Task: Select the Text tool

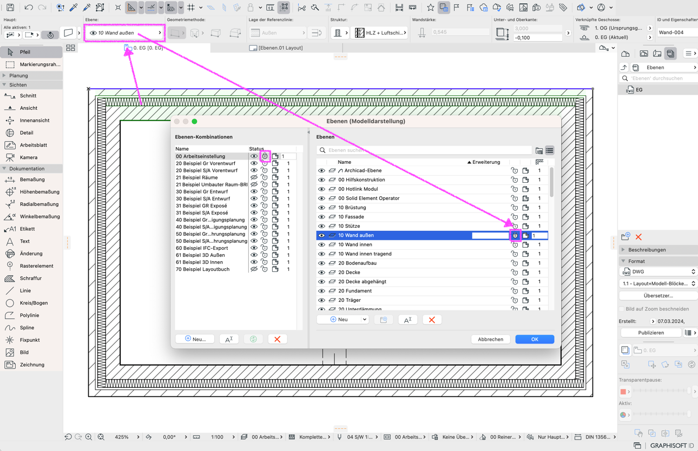Action: (x=31, y=241)
